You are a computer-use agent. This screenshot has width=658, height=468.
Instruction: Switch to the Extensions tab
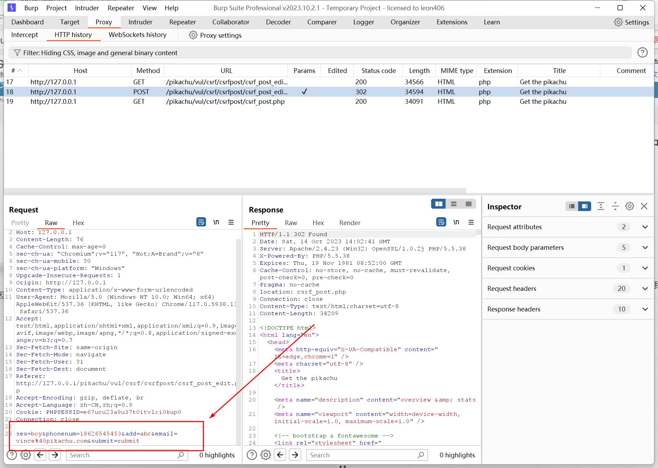(x=452, y=22)
